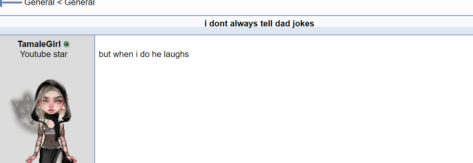Click the post text 'but when i do he laughs'

click(144, 54)
